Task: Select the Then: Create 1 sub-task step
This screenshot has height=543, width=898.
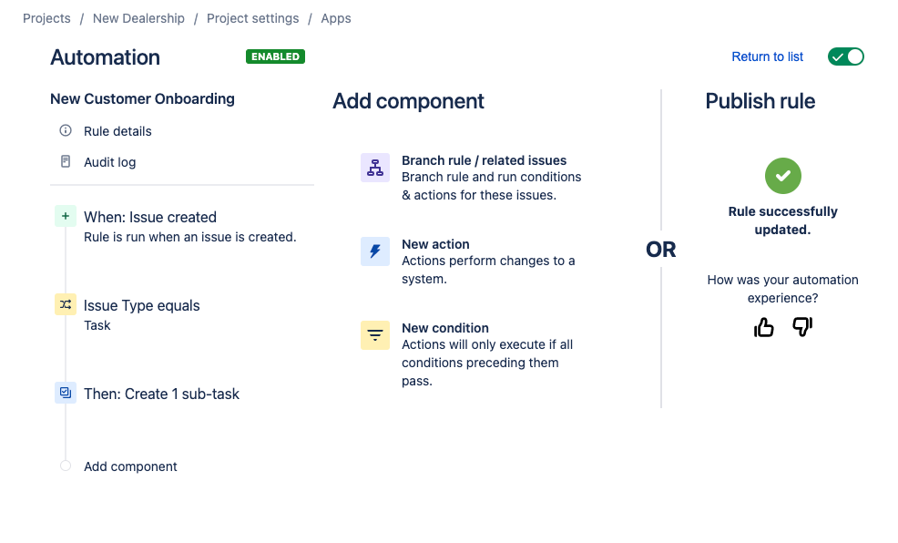Action: point(161,394)
